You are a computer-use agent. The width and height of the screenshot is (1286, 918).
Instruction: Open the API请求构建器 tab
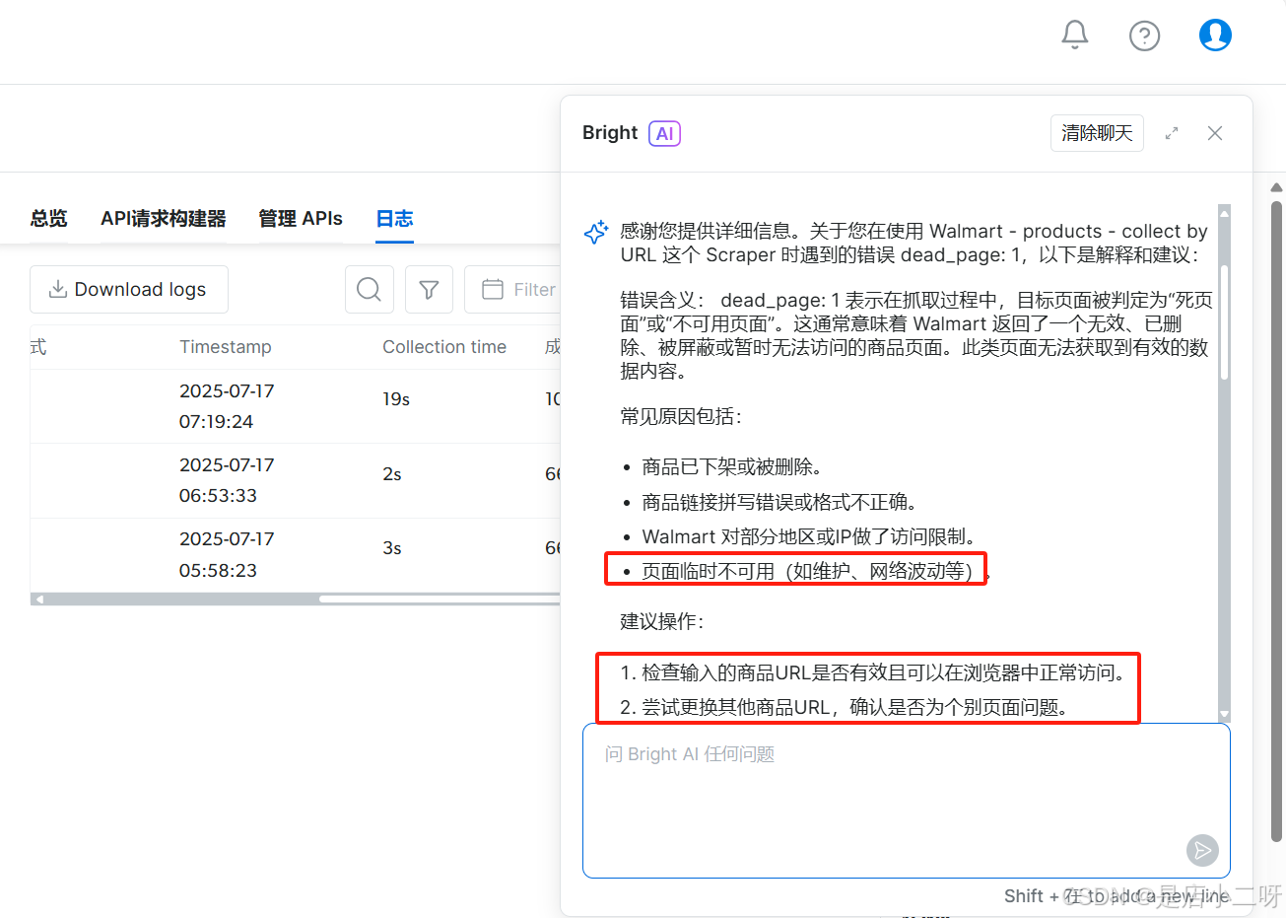pyautogui.click(x=164, y=219)
